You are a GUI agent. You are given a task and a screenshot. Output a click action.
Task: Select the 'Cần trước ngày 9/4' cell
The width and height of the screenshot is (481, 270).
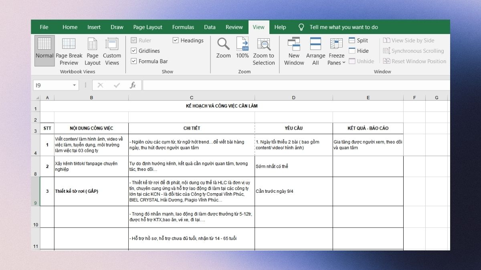[x=294, y=191]
